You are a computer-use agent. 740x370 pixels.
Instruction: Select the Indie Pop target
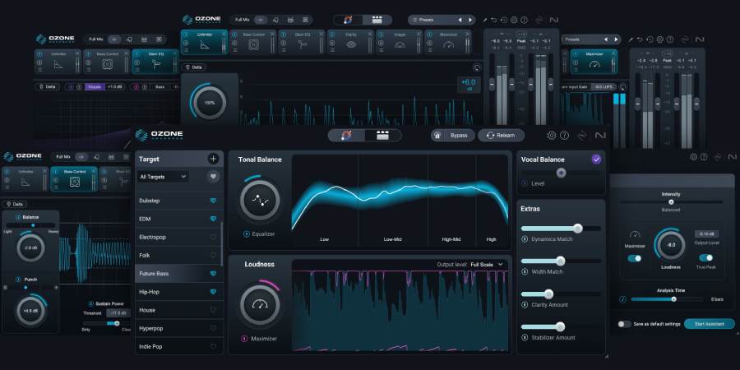(x=178, y=346)
